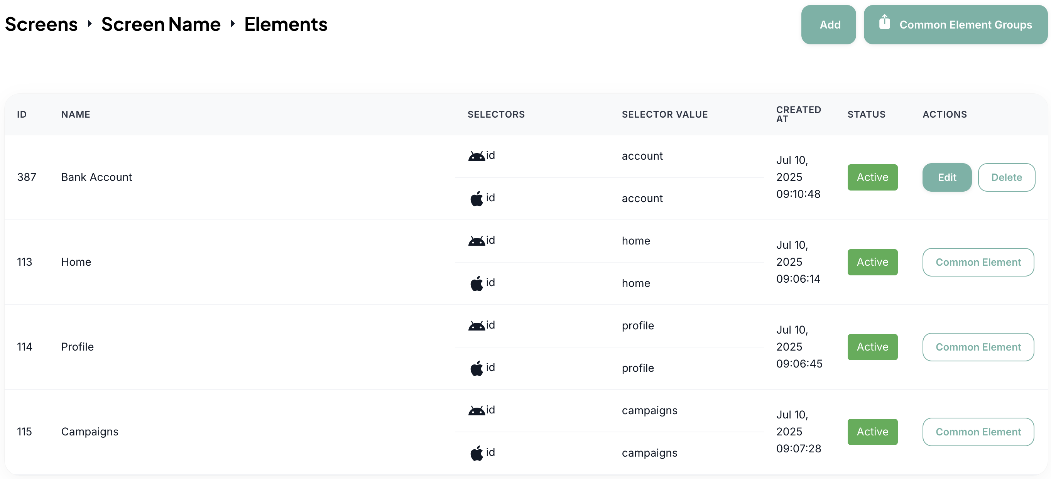This screenshot has width=1051, height=479.
Task: Open Common Element button for Profile
Action: tap(978, 347)
